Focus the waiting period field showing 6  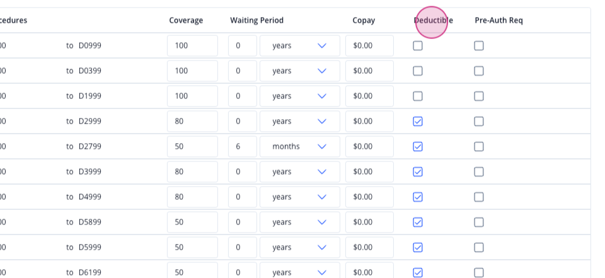[242, 147]
